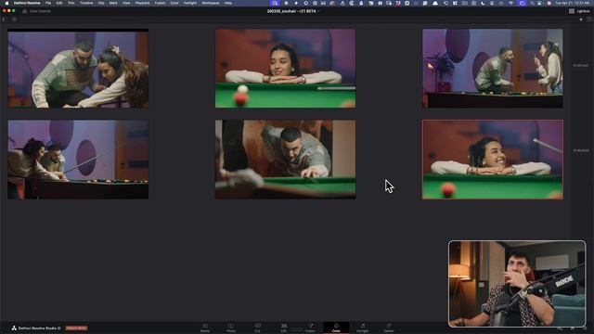Open Spotlight search in menu bar
Screen dimensions: 594x334
[532, 3]
